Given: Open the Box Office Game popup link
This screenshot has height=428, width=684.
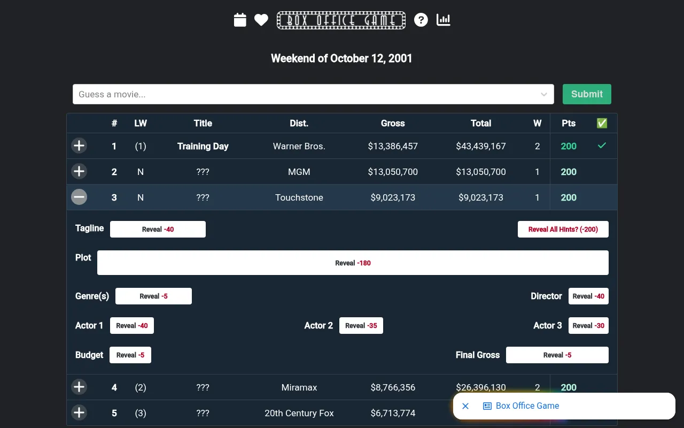Looking at the screenshot, I should pyautogui.click(x=521, y=406).
